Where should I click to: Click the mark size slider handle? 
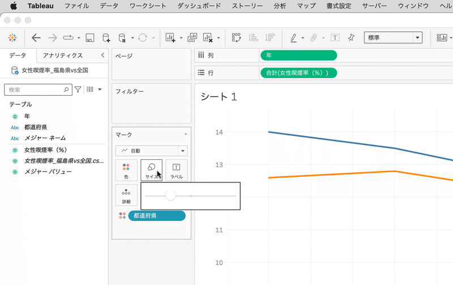pos(170,195)
